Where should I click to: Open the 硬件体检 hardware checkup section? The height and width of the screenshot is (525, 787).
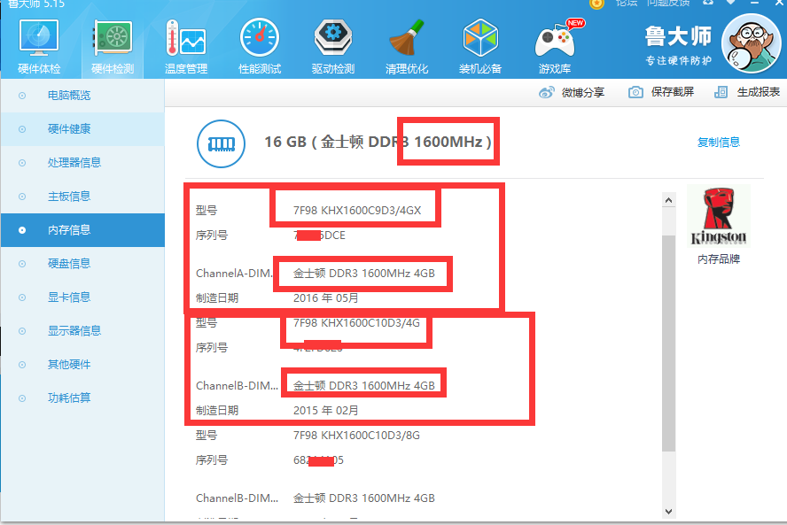pos(39,47)
